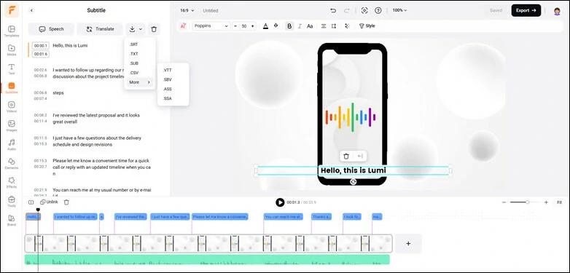
Task: Increase font size with plus
Action: point(253,25)
